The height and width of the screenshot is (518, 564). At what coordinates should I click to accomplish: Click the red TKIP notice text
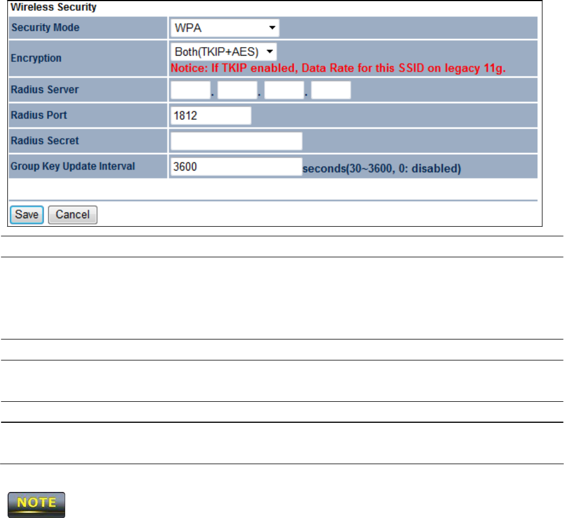pos(338,68)
